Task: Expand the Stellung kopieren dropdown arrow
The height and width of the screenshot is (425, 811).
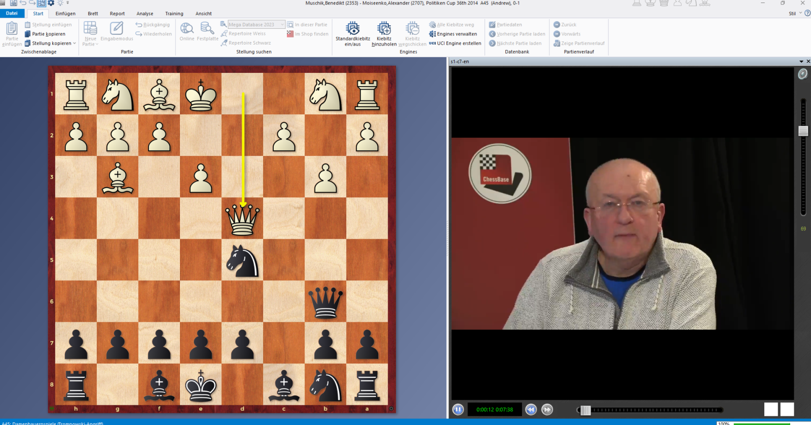Action: click(75, 44)
